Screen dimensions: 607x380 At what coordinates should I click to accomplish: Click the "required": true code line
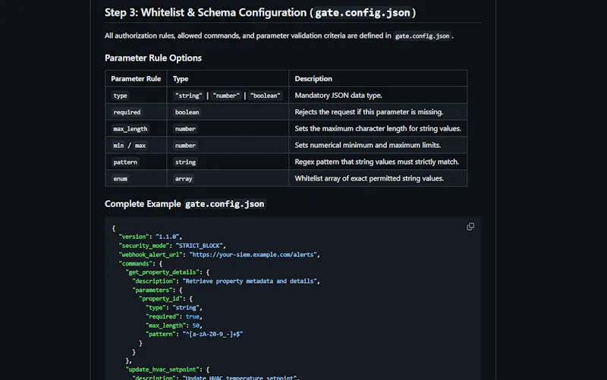point(174,316)
